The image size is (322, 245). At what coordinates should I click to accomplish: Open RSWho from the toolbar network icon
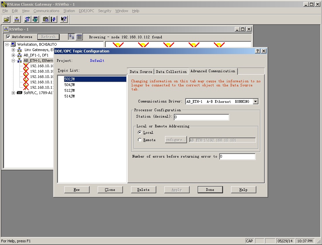pyautogui.click(x=17, y=19)
